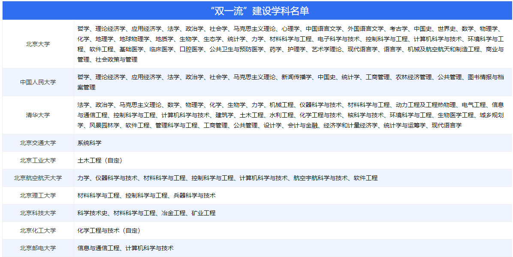Click 生态学 in the 北京大学 row
This screenshot has height=257, width=513.
point(213,39)
